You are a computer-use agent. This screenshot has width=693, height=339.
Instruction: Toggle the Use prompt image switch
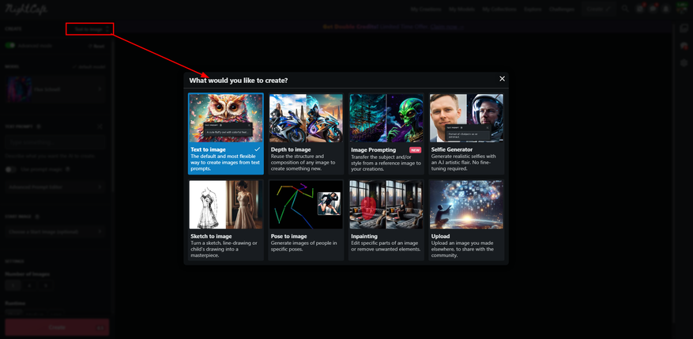coord(10,169)
